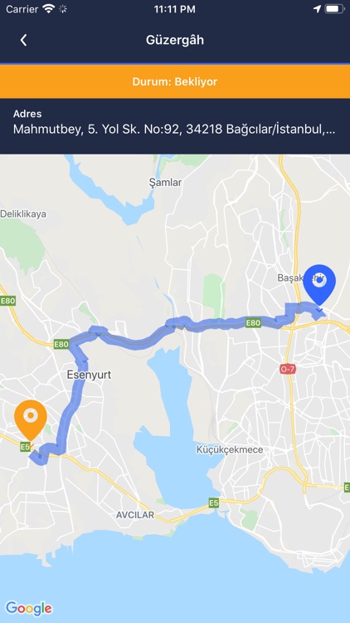This screenshot has height=623, width=350.
Task: Tap the Mahmutbey address text
Action: [x=175, y=129]
